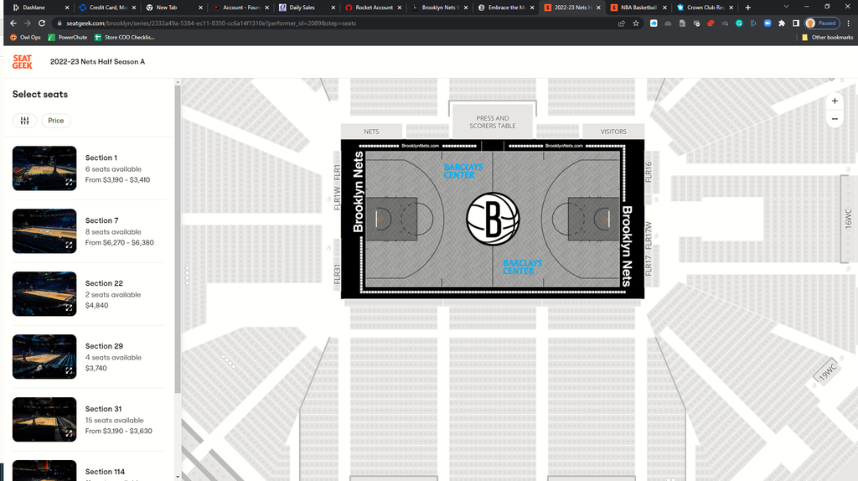This screenshot has height=481, width=858.
Task: Open the Section 29 view thumbnail
Action: (x=44, y=357)
